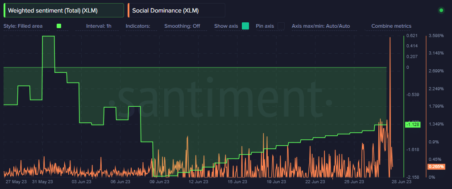
Task: Click the green status indicator dot
Action: [441, 11]
